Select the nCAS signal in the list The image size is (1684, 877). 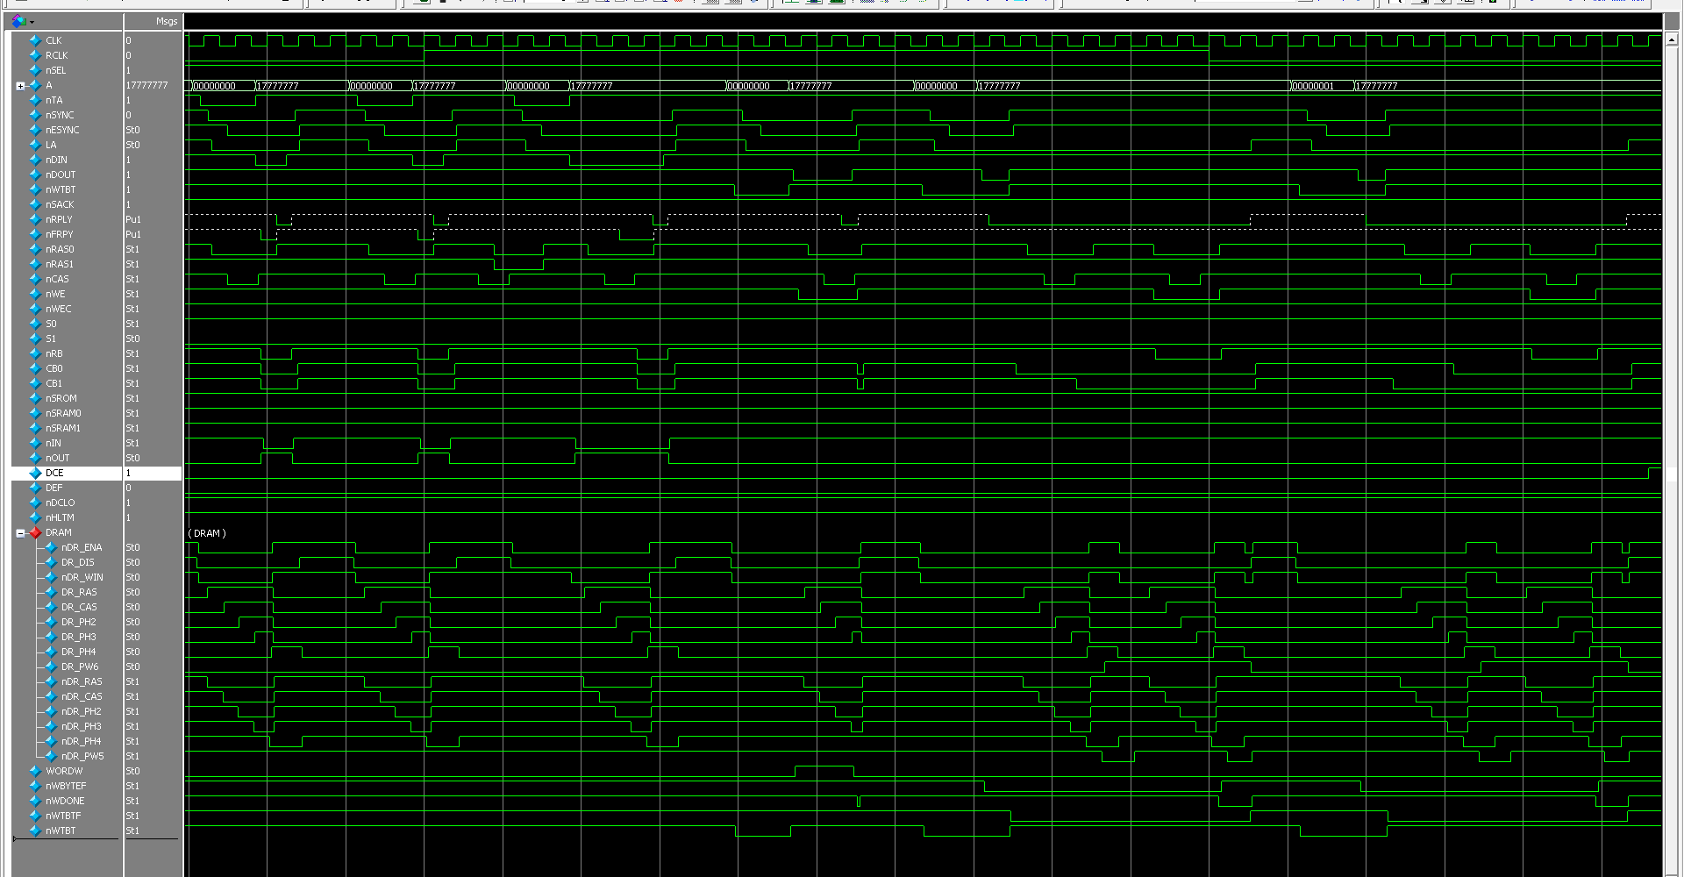[57, 279]
